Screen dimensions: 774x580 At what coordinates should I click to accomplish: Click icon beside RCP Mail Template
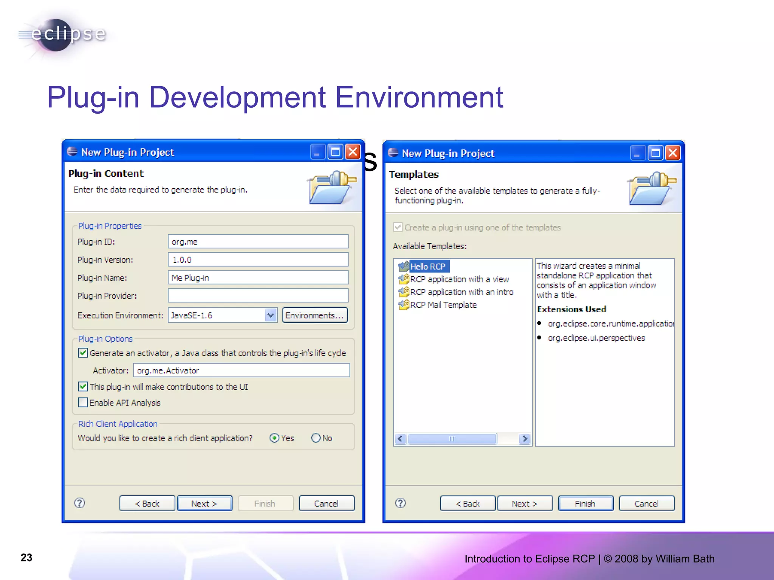click(404, 304)
